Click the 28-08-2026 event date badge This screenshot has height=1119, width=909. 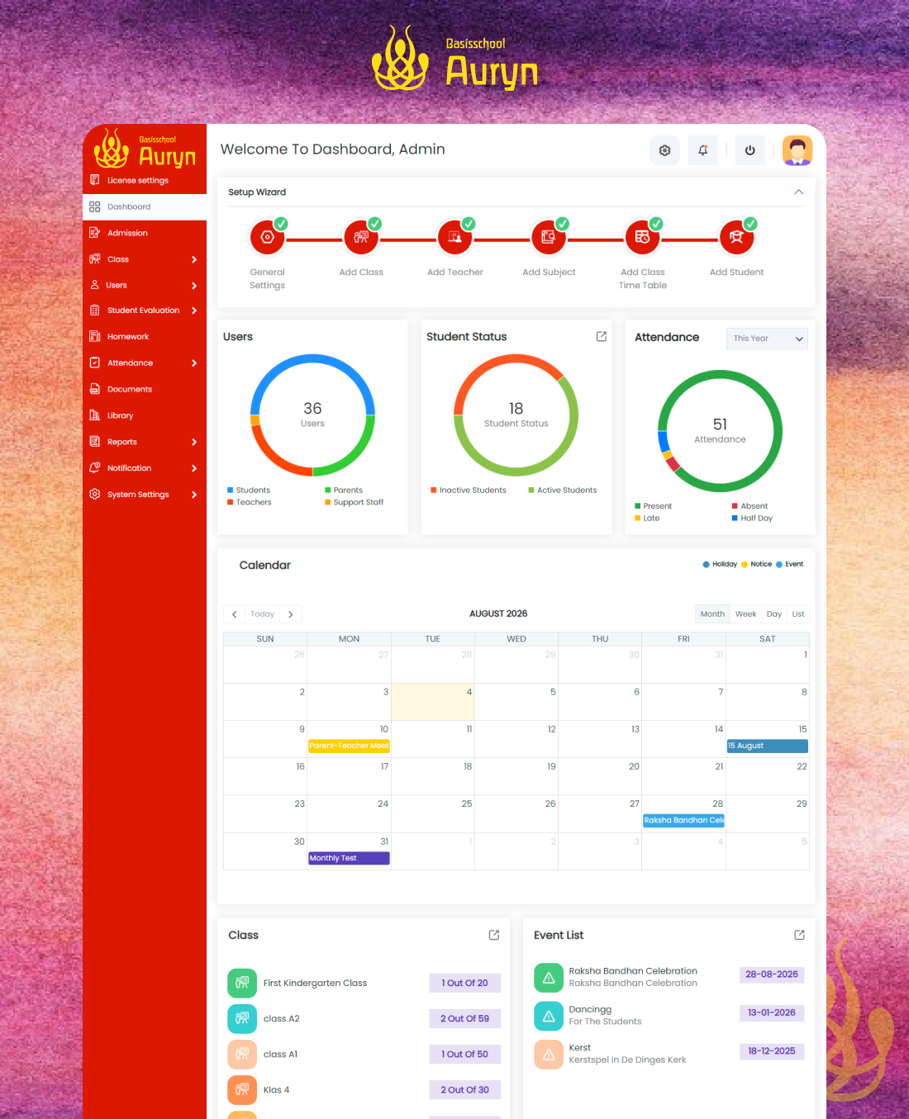[x=772, y=974]
